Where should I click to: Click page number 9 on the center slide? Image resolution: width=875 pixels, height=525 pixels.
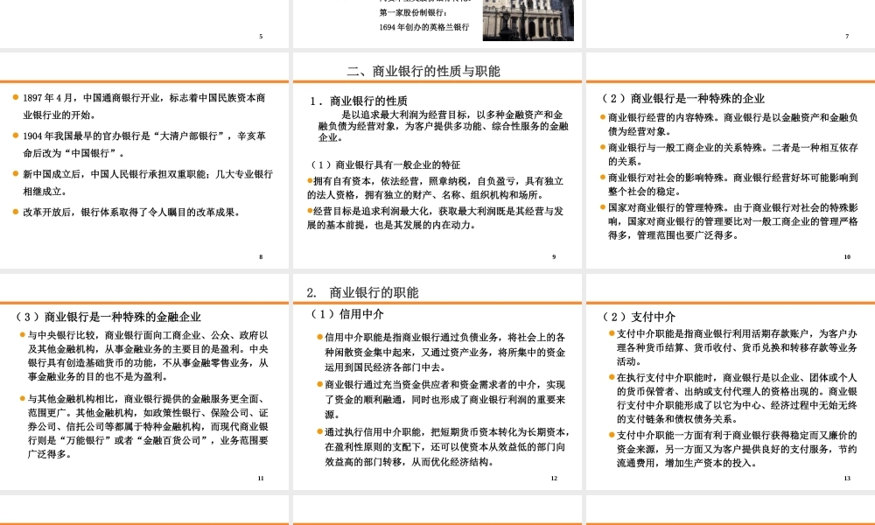[x=555, y=257]
